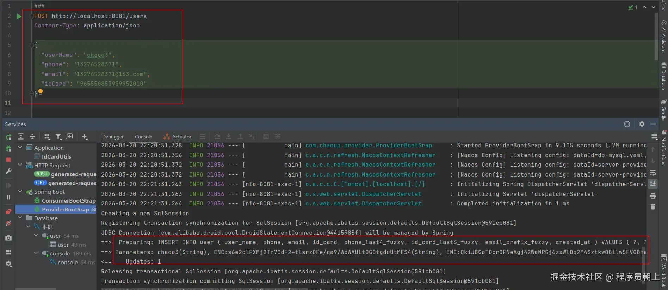Screen dimensions: 668x290
Task: Resume program execution
Action: tap(8, 185)
